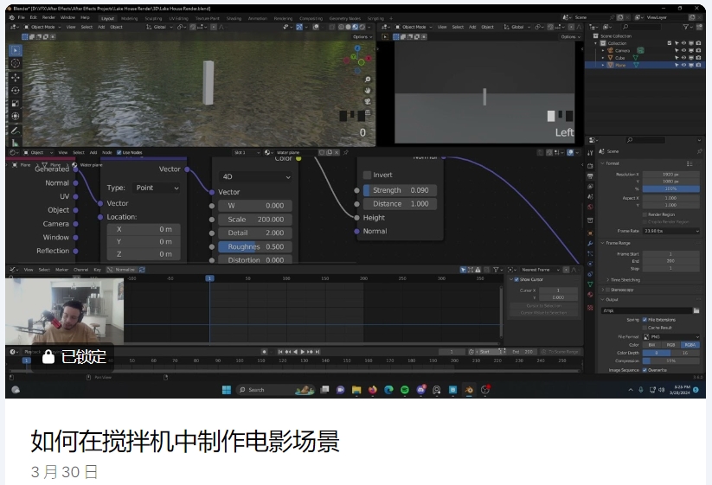The width and height of the screenshot is (712, 485).
Task: Select the Select Box tool in viewport toolbar
Action: [16, 50]
